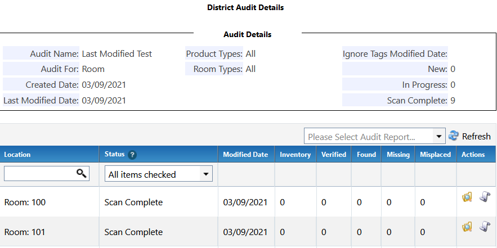Open the view details icon for Room: 101
The image size is (497, 248).
[467, 227]
